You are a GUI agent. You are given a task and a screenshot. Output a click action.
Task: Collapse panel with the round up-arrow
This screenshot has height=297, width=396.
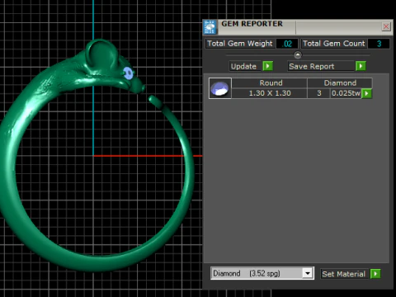click(298, 55)
